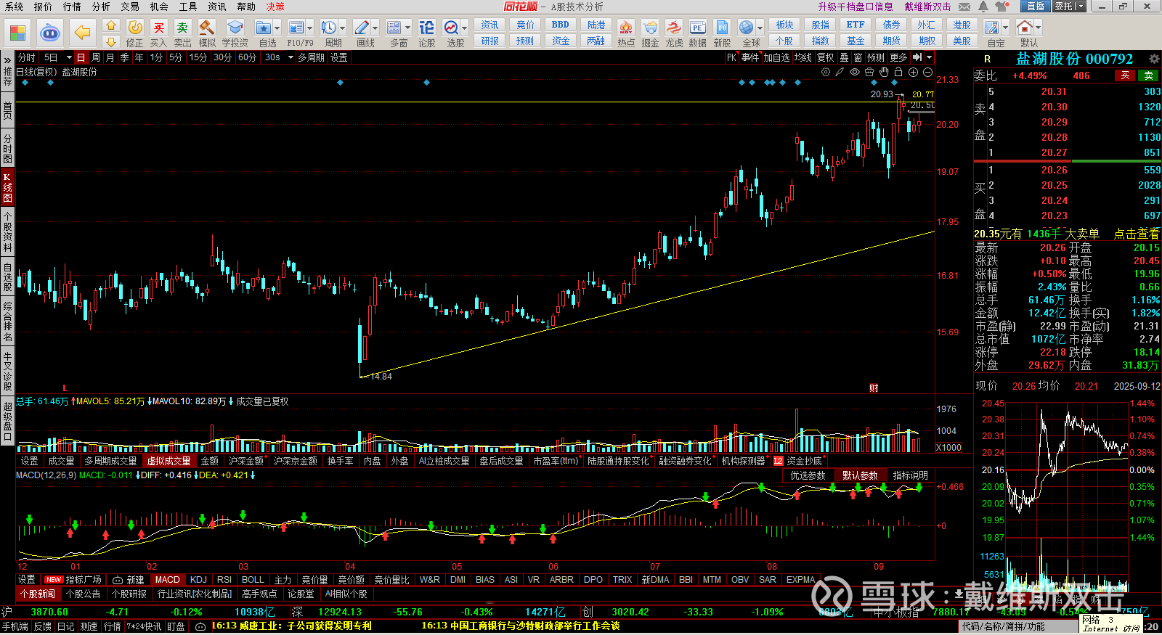Open the 全球 global markets dropdown arrow
1162x635 pixels.
click(760, 28)
